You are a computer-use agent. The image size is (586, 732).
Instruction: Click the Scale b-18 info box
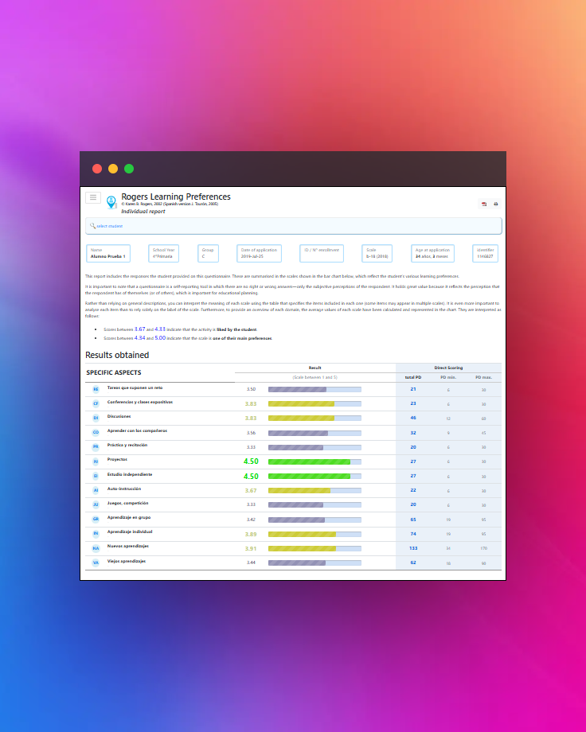377,254
